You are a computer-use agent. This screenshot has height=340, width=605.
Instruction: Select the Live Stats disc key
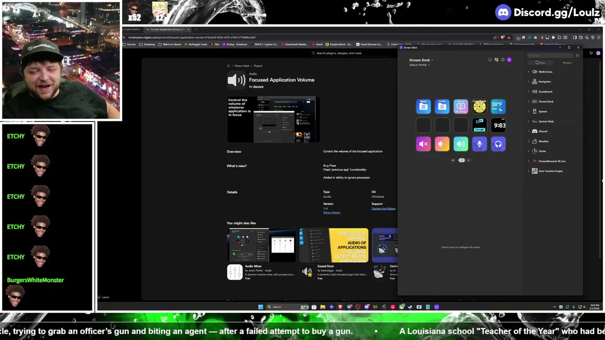coord(479,107)
